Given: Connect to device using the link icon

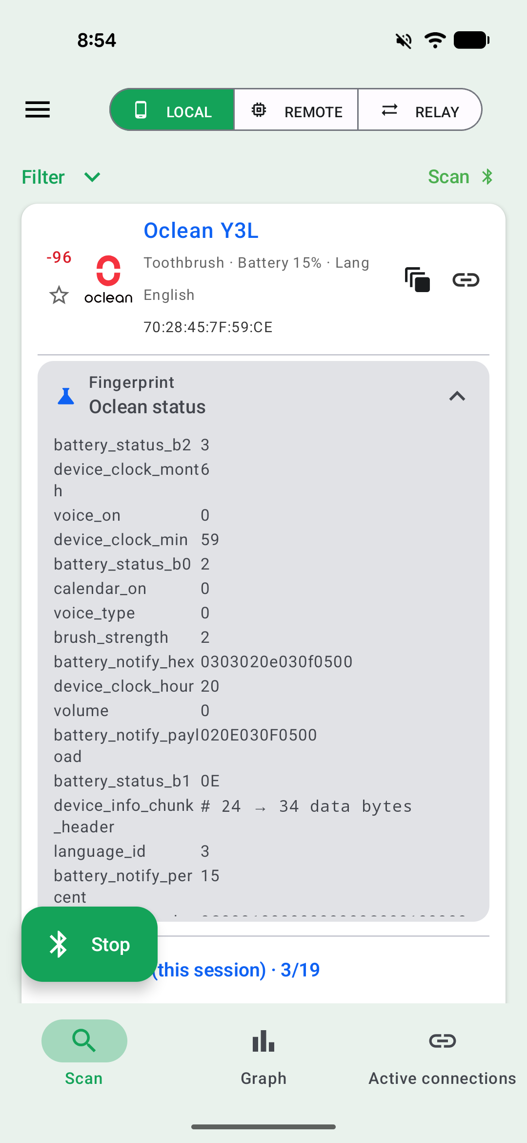Looking at the screenshot, I should coord(466,280).
